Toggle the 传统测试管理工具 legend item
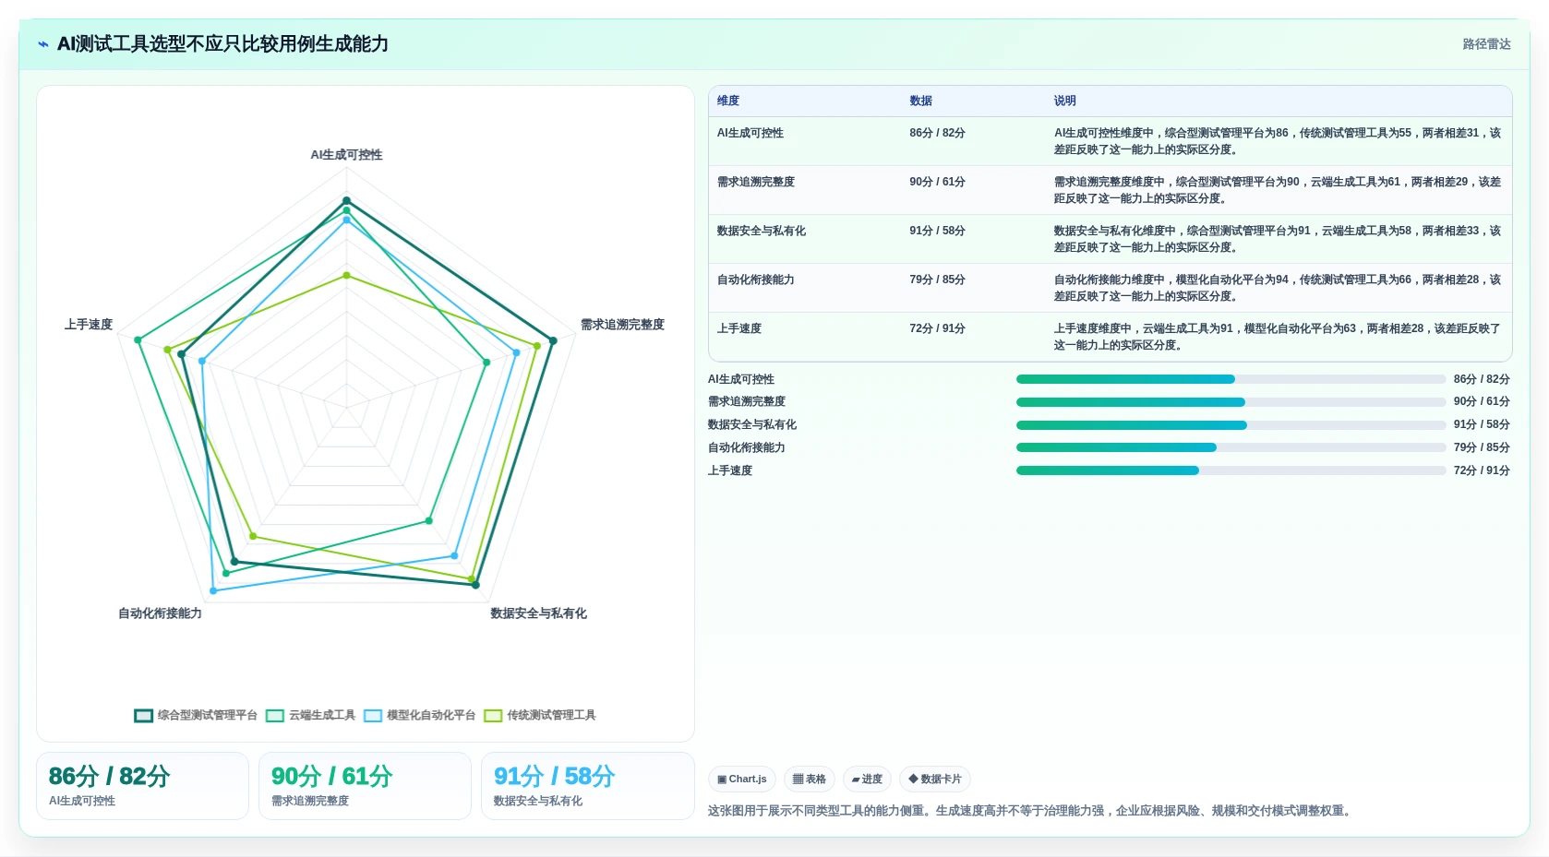Viewport: 1549px width, 857px height. pyautogui.click(x=539, y=715)
